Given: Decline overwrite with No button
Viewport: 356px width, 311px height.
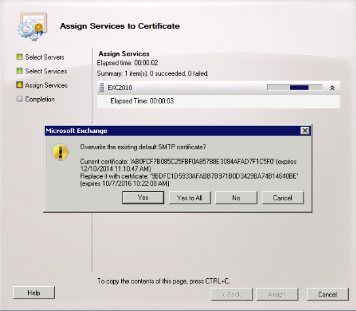Looking at the screenshot, I should pyautogui.click(x=236, y=198).
